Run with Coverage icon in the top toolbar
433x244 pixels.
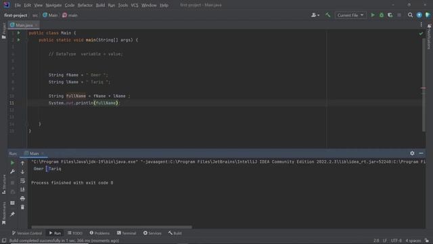(x=390, y=15)
